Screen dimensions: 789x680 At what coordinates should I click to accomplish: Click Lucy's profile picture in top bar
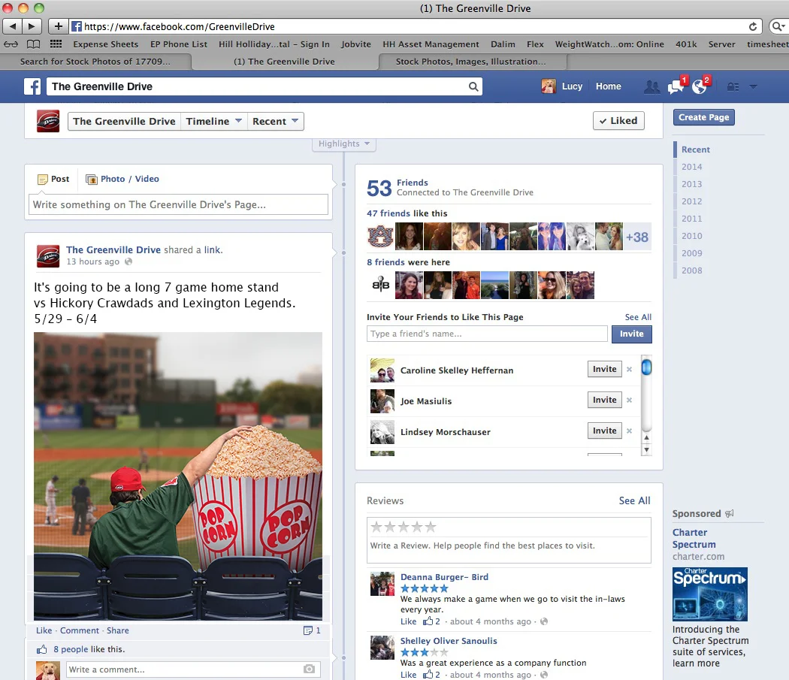pyautogui.click(x=549, y=86)
